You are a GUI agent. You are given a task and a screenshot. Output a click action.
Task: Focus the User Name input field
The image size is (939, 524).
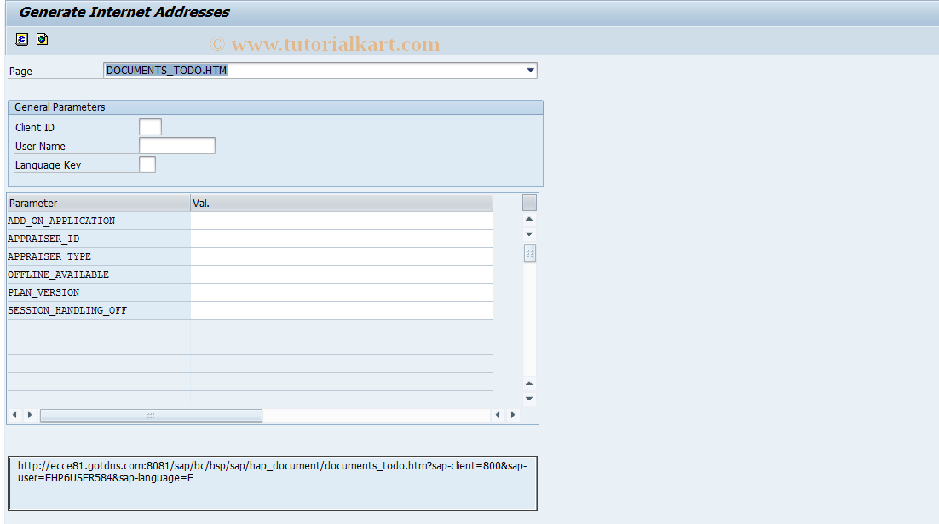pyautogui.click(x=177, y=146)
